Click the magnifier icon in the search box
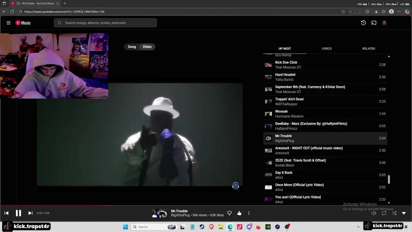The image size is (412, 232). (60, 23)
